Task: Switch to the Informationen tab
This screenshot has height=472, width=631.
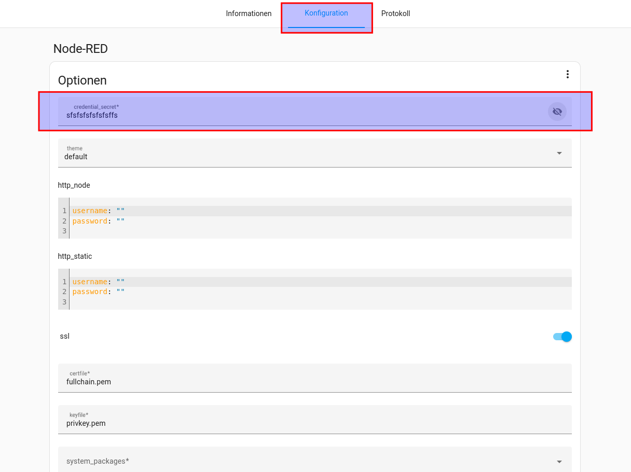Action: tap(249, 13)
